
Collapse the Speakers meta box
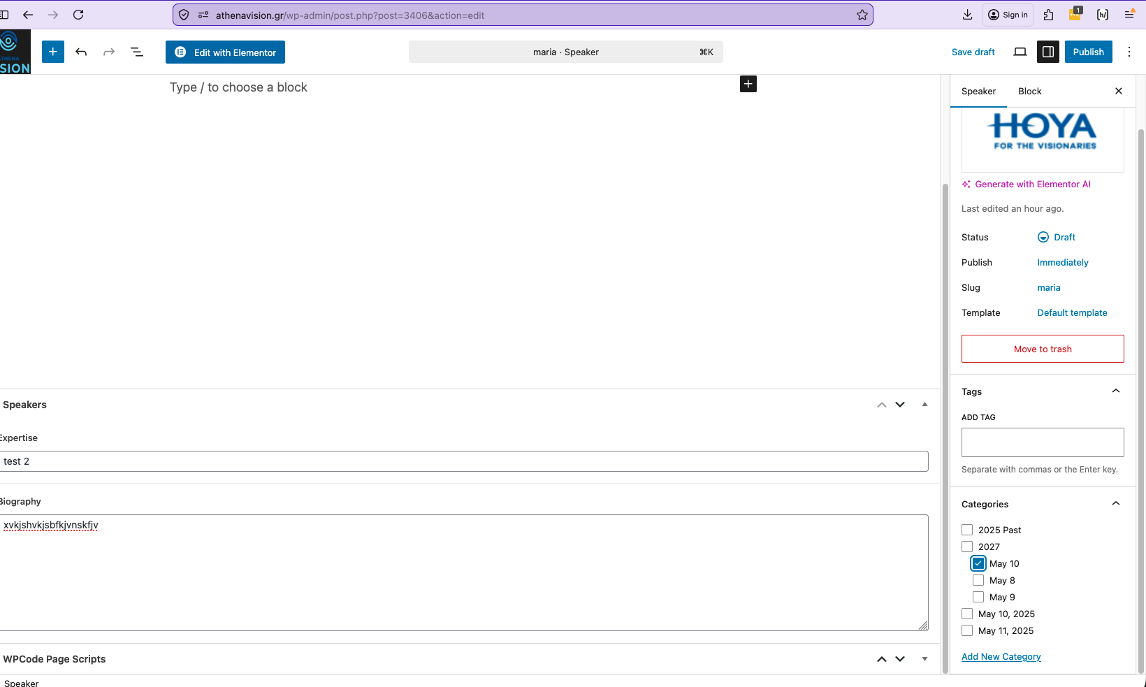click(x=924, y=405)
